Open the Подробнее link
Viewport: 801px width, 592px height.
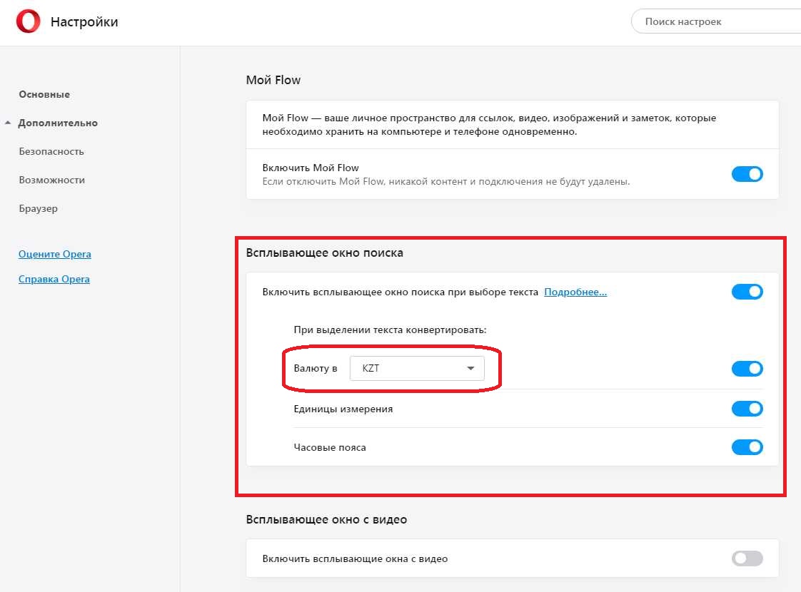coord(575,292)
